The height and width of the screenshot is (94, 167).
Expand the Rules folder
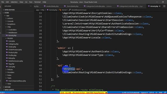pyautogui.click(x=9, y=75)
